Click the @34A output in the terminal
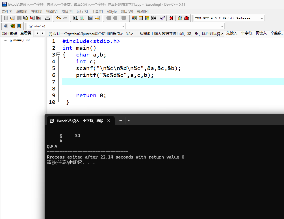284x219 pixels. pos(52,146)
